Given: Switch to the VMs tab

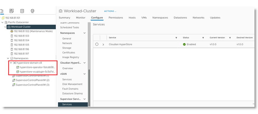Looking at the screenshot, I should point(144,18).
